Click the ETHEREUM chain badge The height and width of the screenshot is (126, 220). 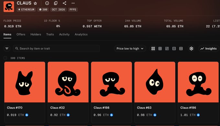pos(26,9)
